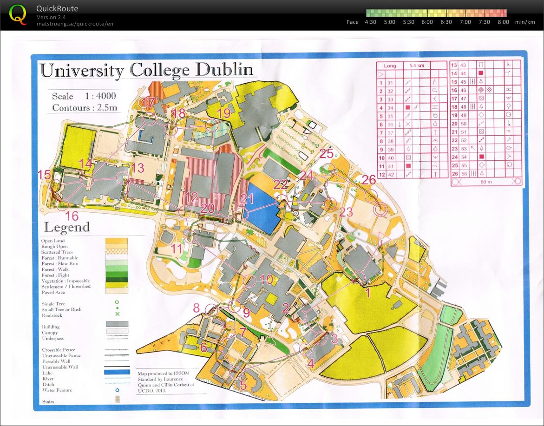
Task: Click the Long course name cell
Action: 390,66
